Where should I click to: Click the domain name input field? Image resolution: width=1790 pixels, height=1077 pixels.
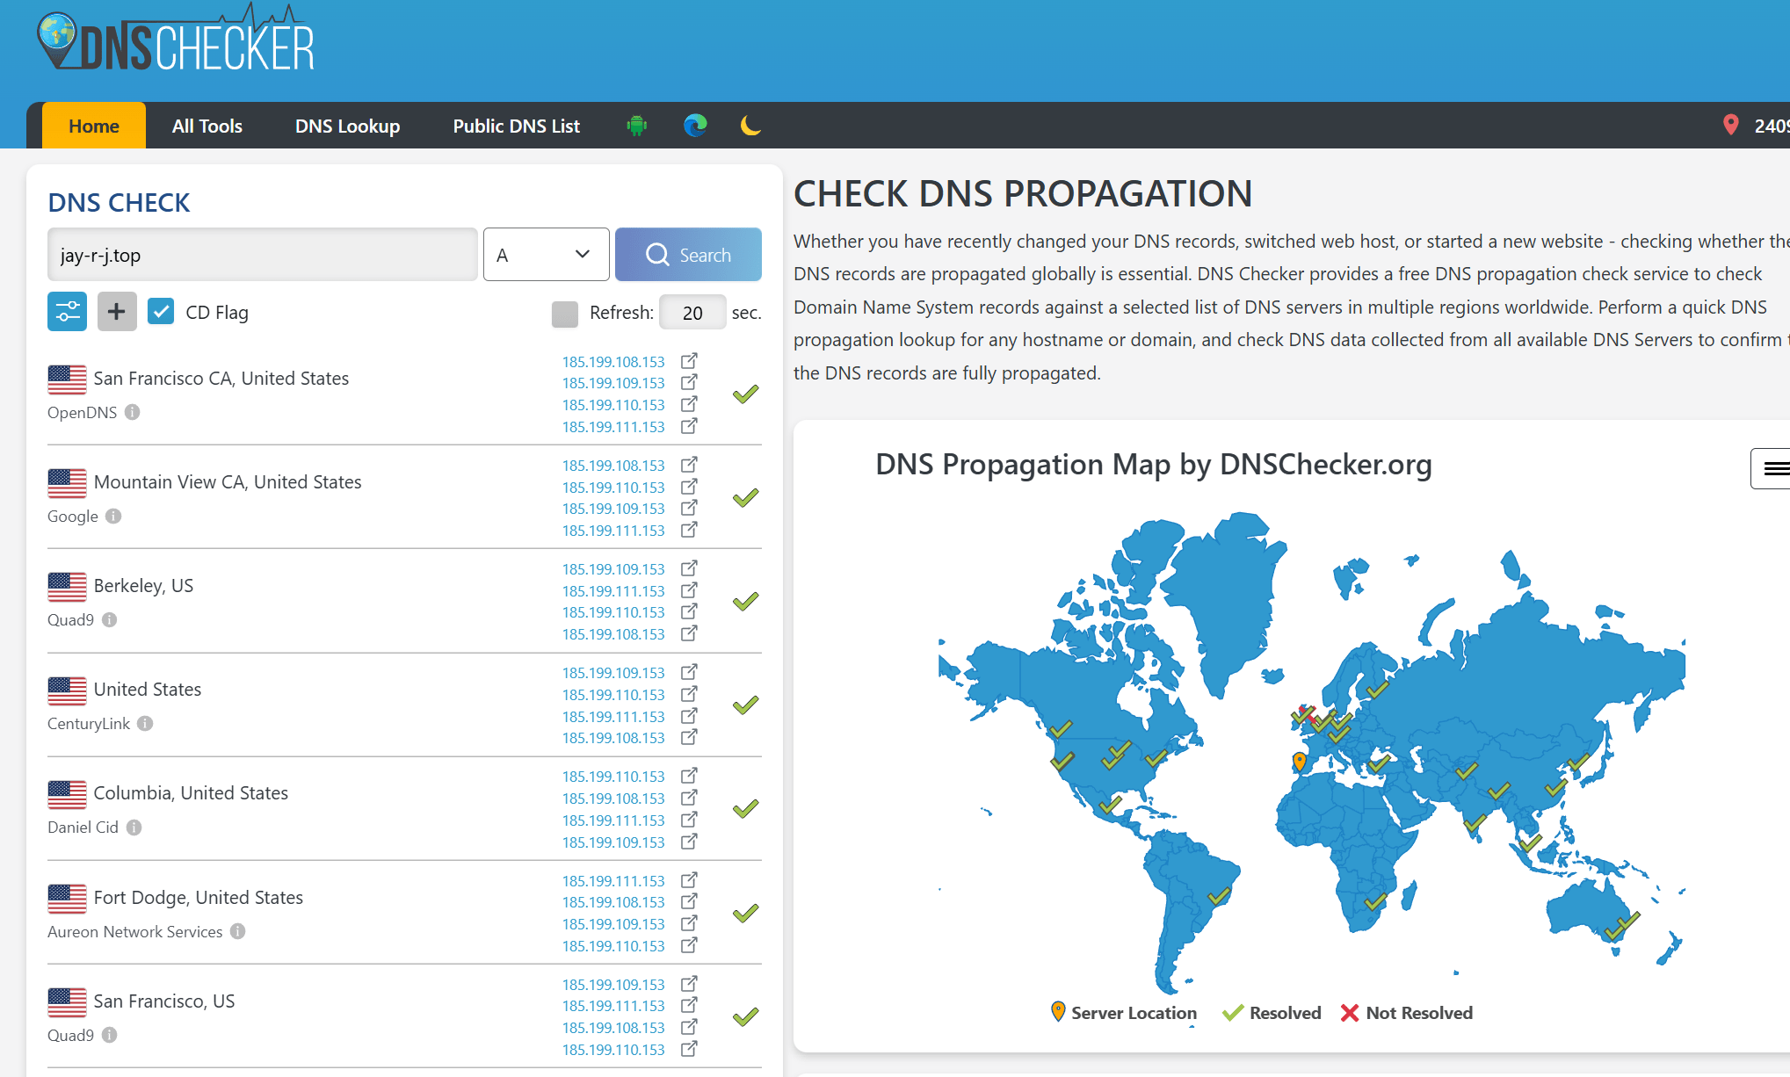coord(262,255)
